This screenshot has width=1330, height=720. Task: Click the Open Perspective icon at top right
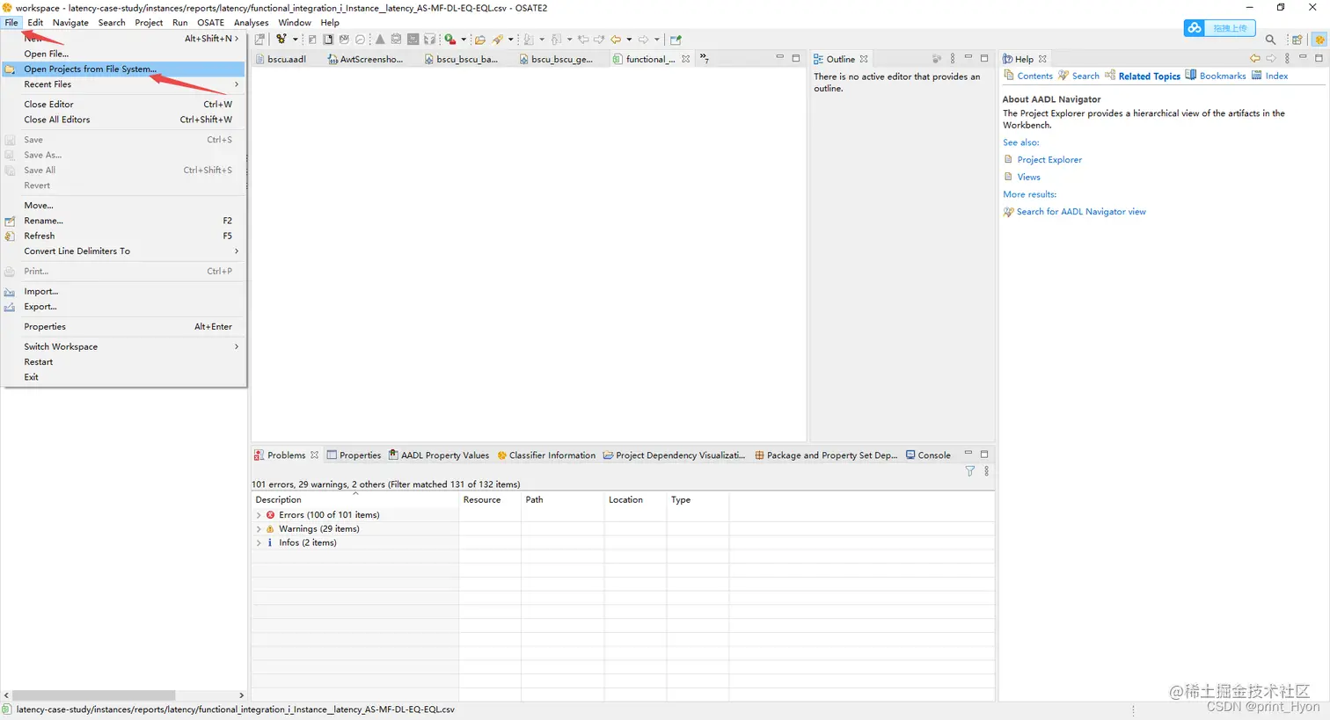point(1297,40)
